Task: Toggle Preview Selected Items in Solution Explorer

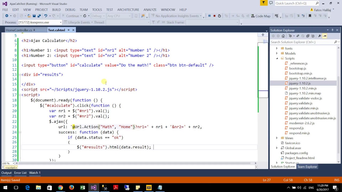Action: tap(325, 36)
